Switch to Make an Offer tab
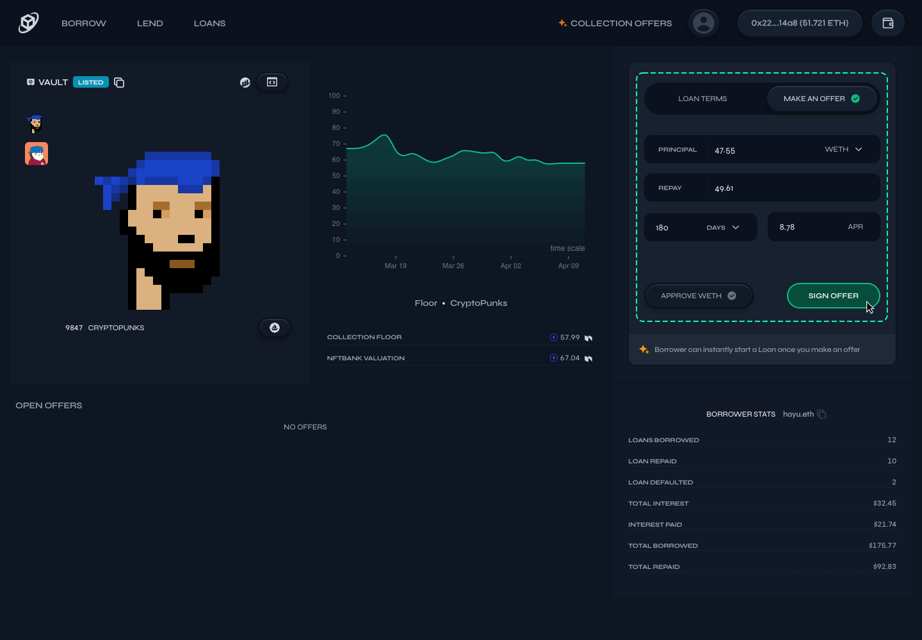The height and width of the screenshot is (640, 922). tap(821, 99)
